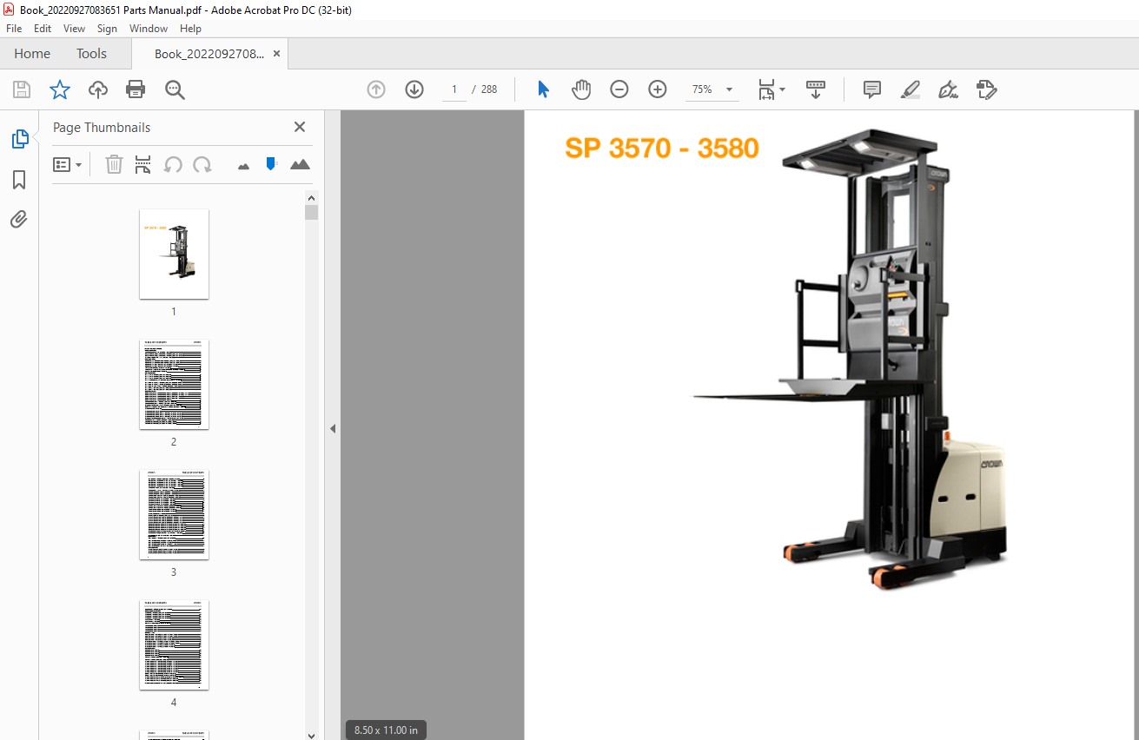Click the thumbnails scrollbar up arrow
This screenshot has width=1139, height=740.
(312, 198)
